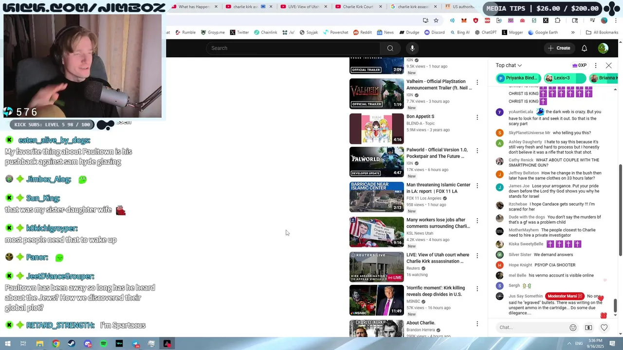Close the 'What has Happen' tab
Image resolution: width=623 pixels, height=350 pixels.
coord(216,7)
